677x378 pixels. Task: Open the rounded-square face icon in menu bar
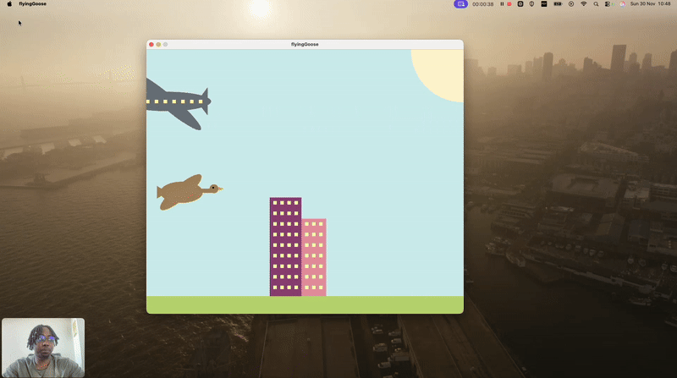click(520, 4)
